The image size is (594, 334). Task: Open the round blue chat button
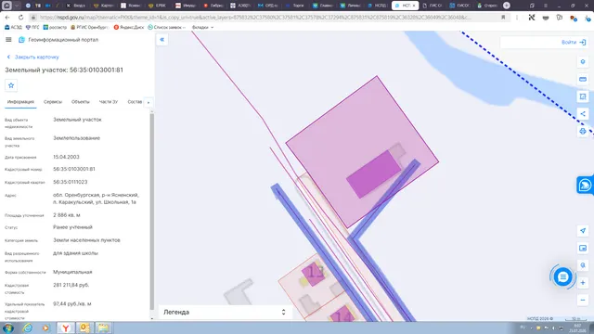562,277
